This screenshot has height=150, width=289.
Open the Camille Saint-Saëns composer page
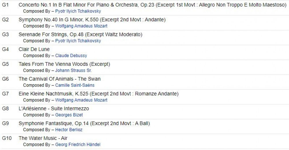coord(75,85)
